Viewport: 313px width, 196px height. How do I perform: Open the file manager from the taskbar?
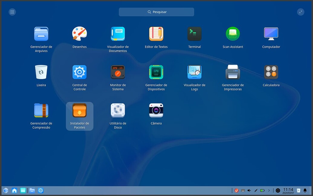pyautogui.click(x=32, y=191)
